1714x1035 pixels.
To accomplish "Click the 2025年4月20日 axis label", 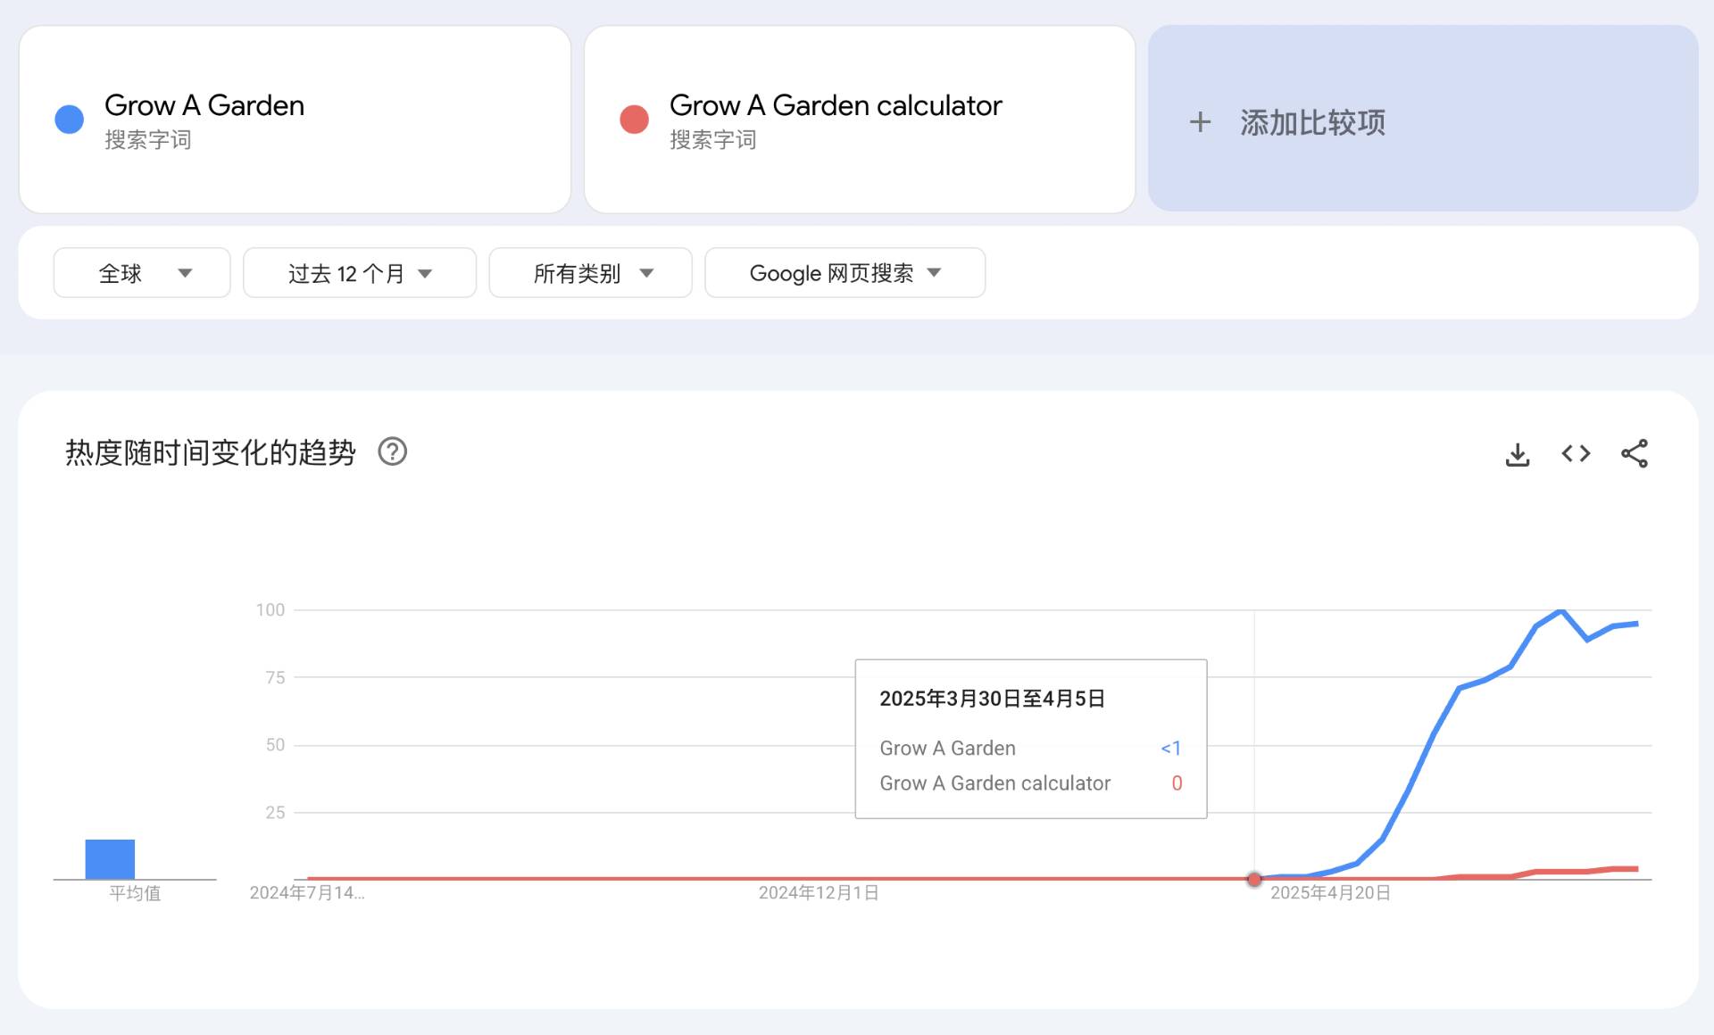I will 1330,893.
